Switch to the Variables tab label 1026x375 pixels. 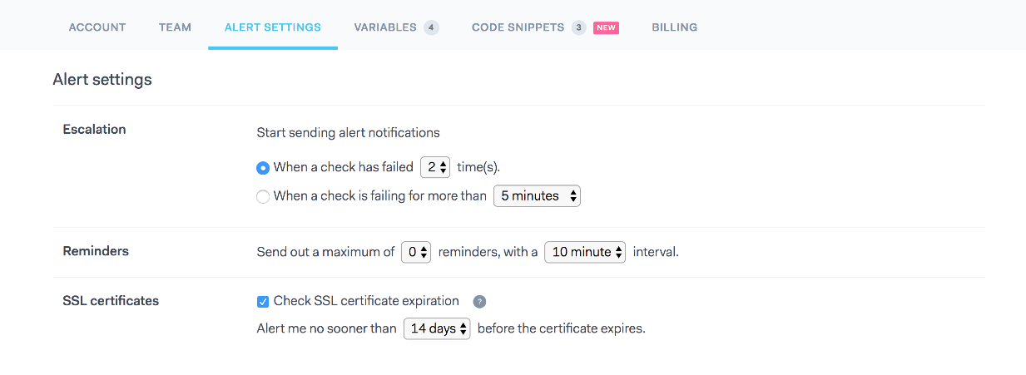[x=385, y=27]
